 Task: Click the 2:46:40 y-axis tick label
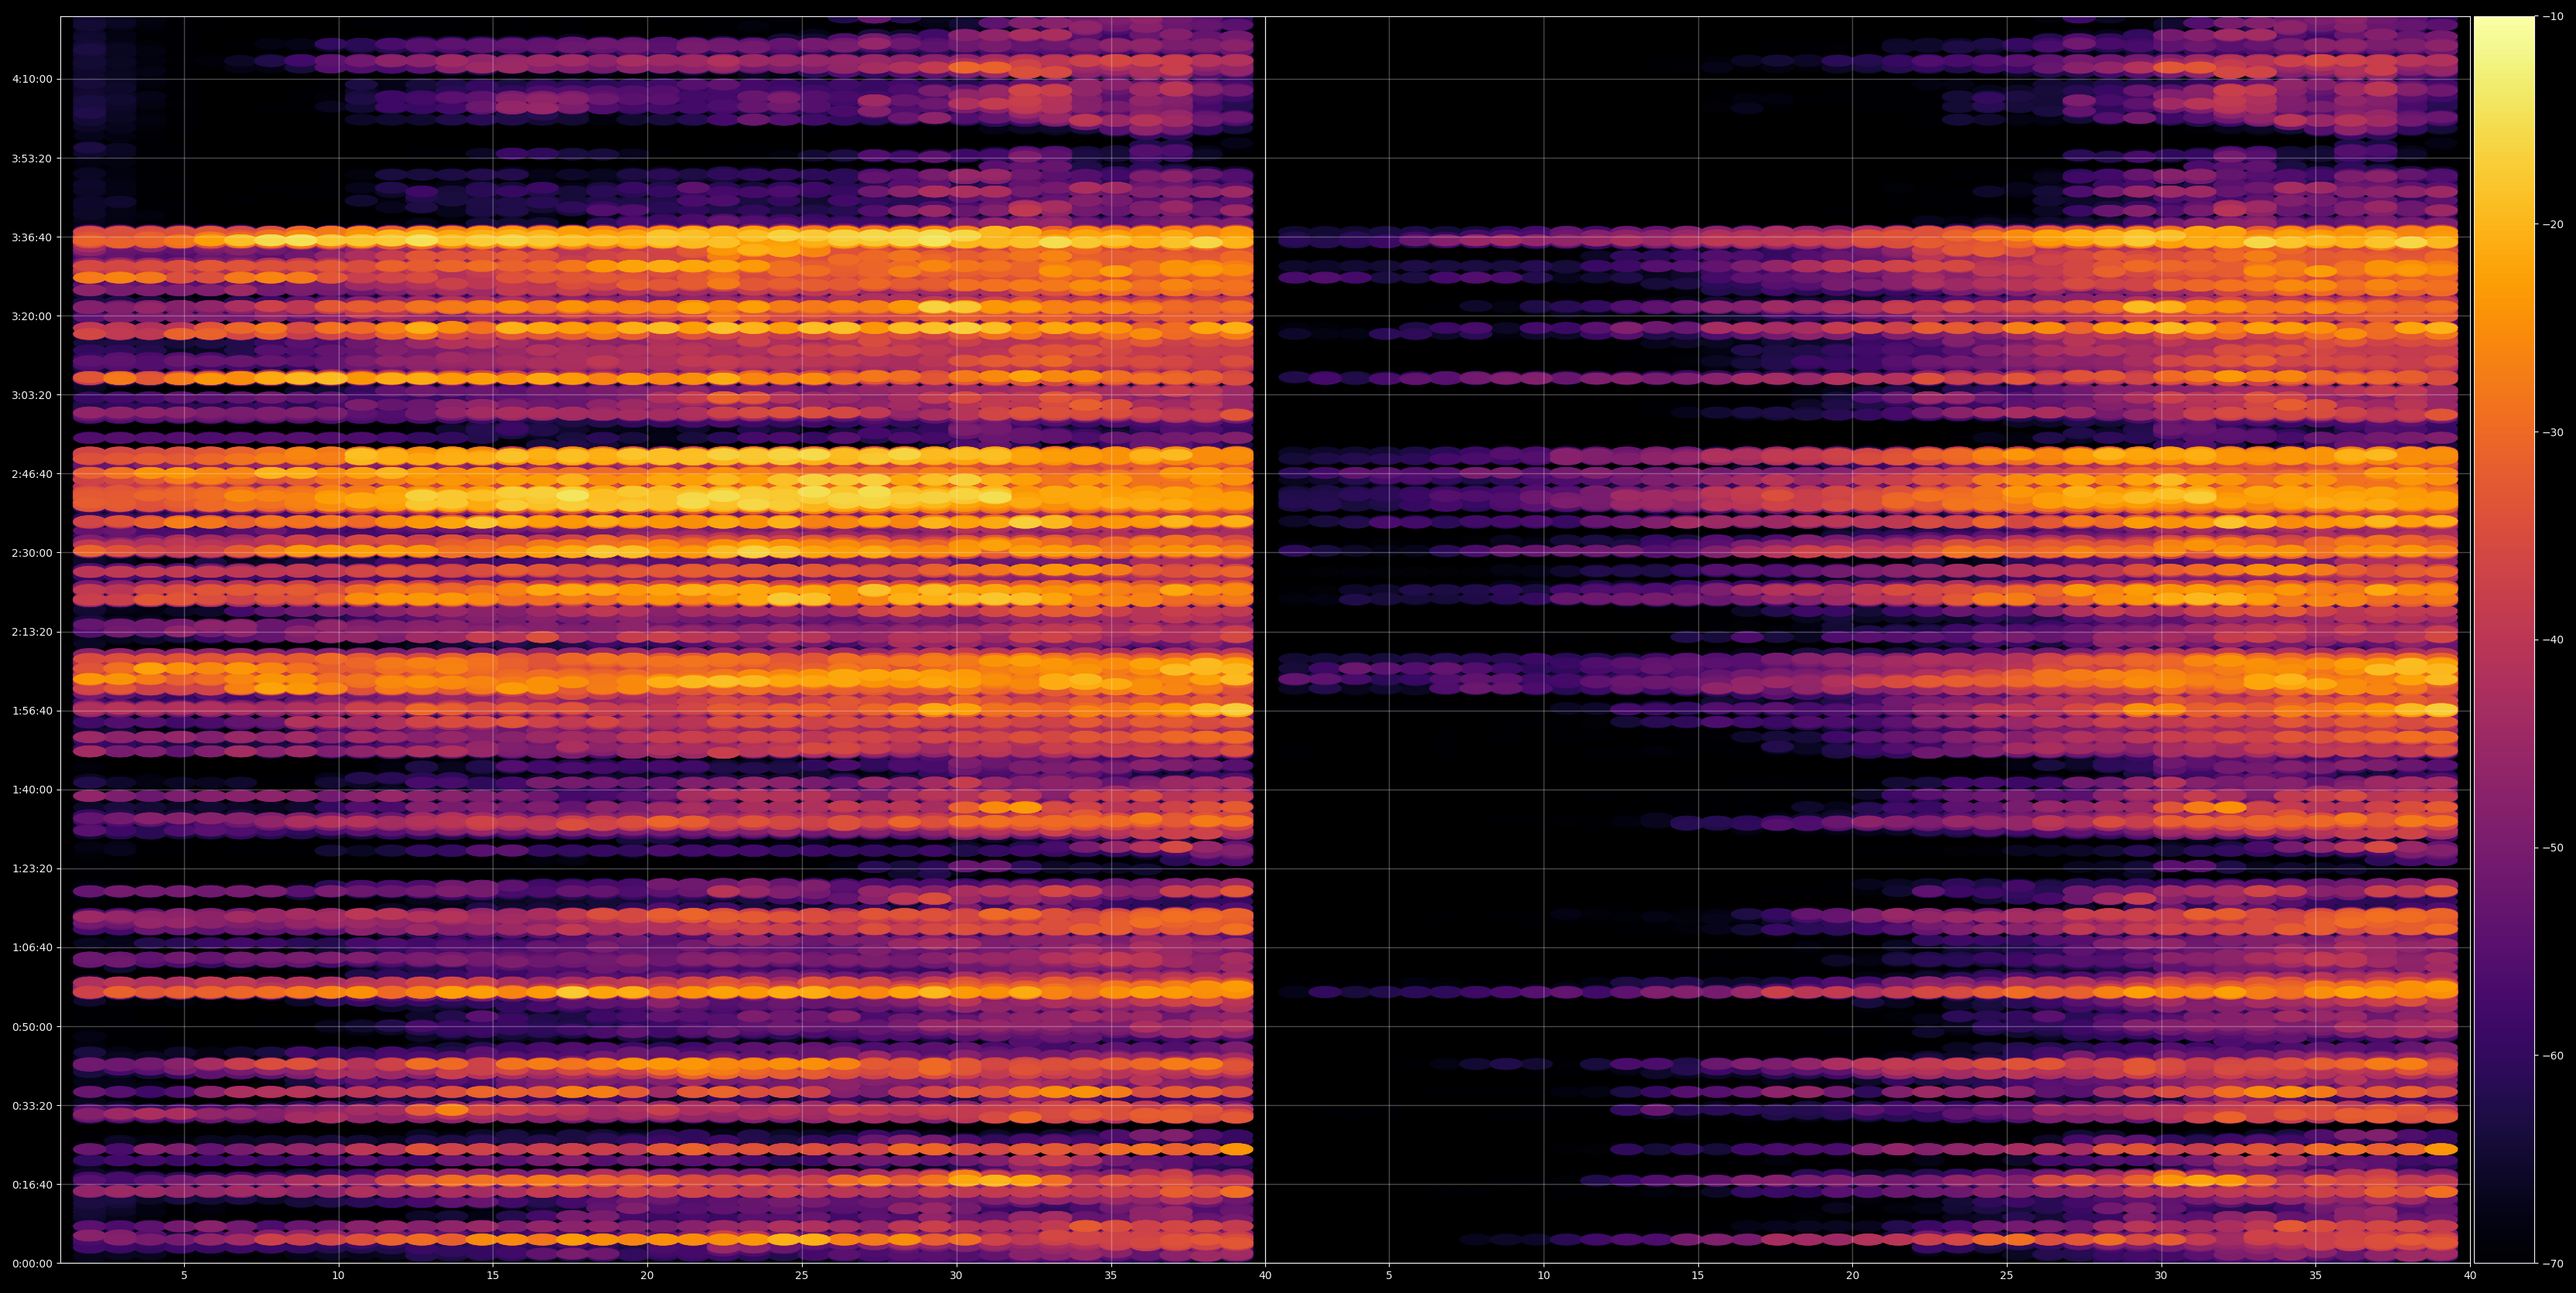pos(32,473)
